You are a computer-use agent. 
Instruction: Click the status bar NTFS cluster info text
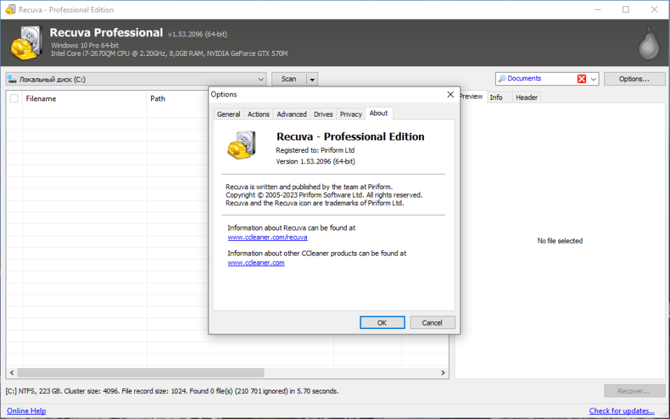pos(172,391)
